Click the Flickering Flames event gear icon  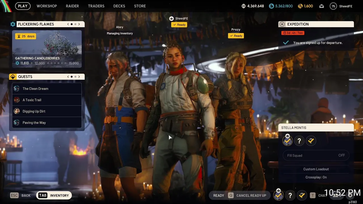tap(13, 24)
